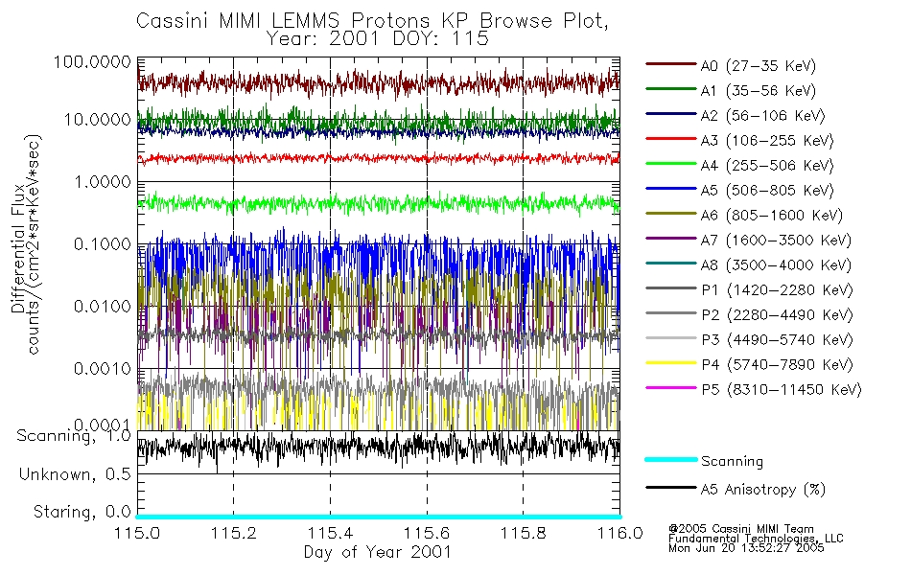Image resolution: width=911 pixels, height=575 pixels.
Task: Click the cyan Scanning legend line
Action: (671, 459)
